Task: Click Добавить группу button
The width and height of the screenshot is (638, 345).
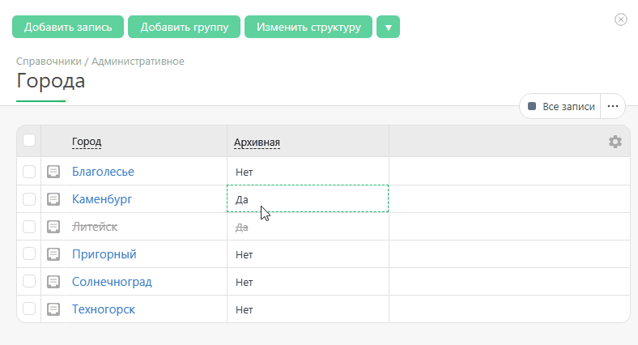Action: coord(185,27)
